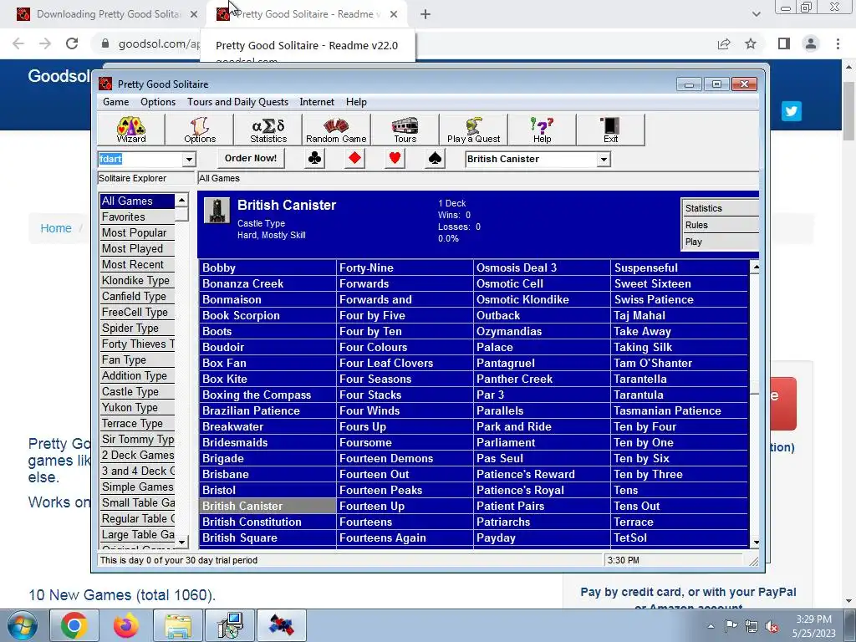
Task: Follow the Home breadcrumb link
Action: click(x=56, y=228)
